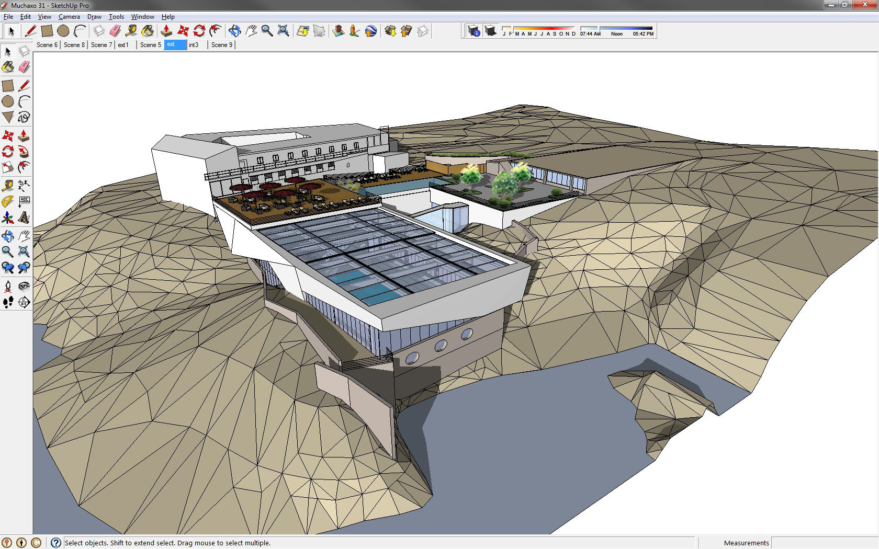Click Get Models icon beside Zoom Extents
879x549 pixels.
(x=302, y=31)
